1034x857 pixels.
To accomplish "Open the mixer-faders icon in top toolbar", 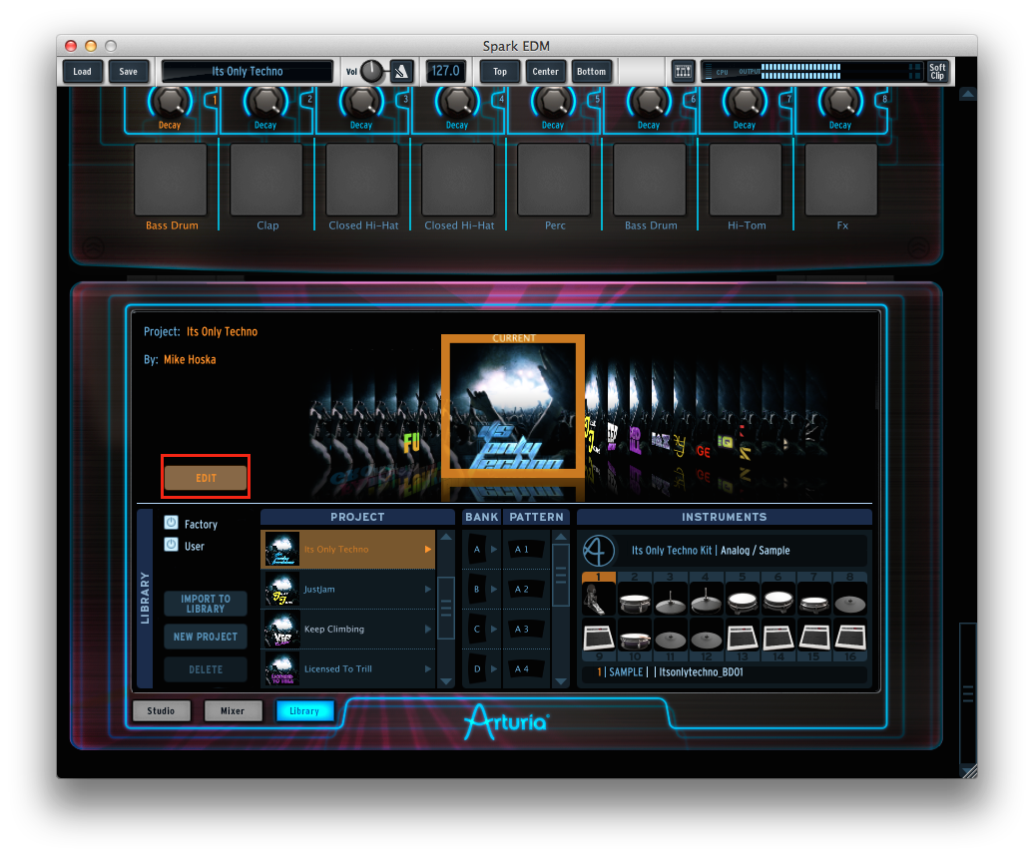I will (683, 71).
